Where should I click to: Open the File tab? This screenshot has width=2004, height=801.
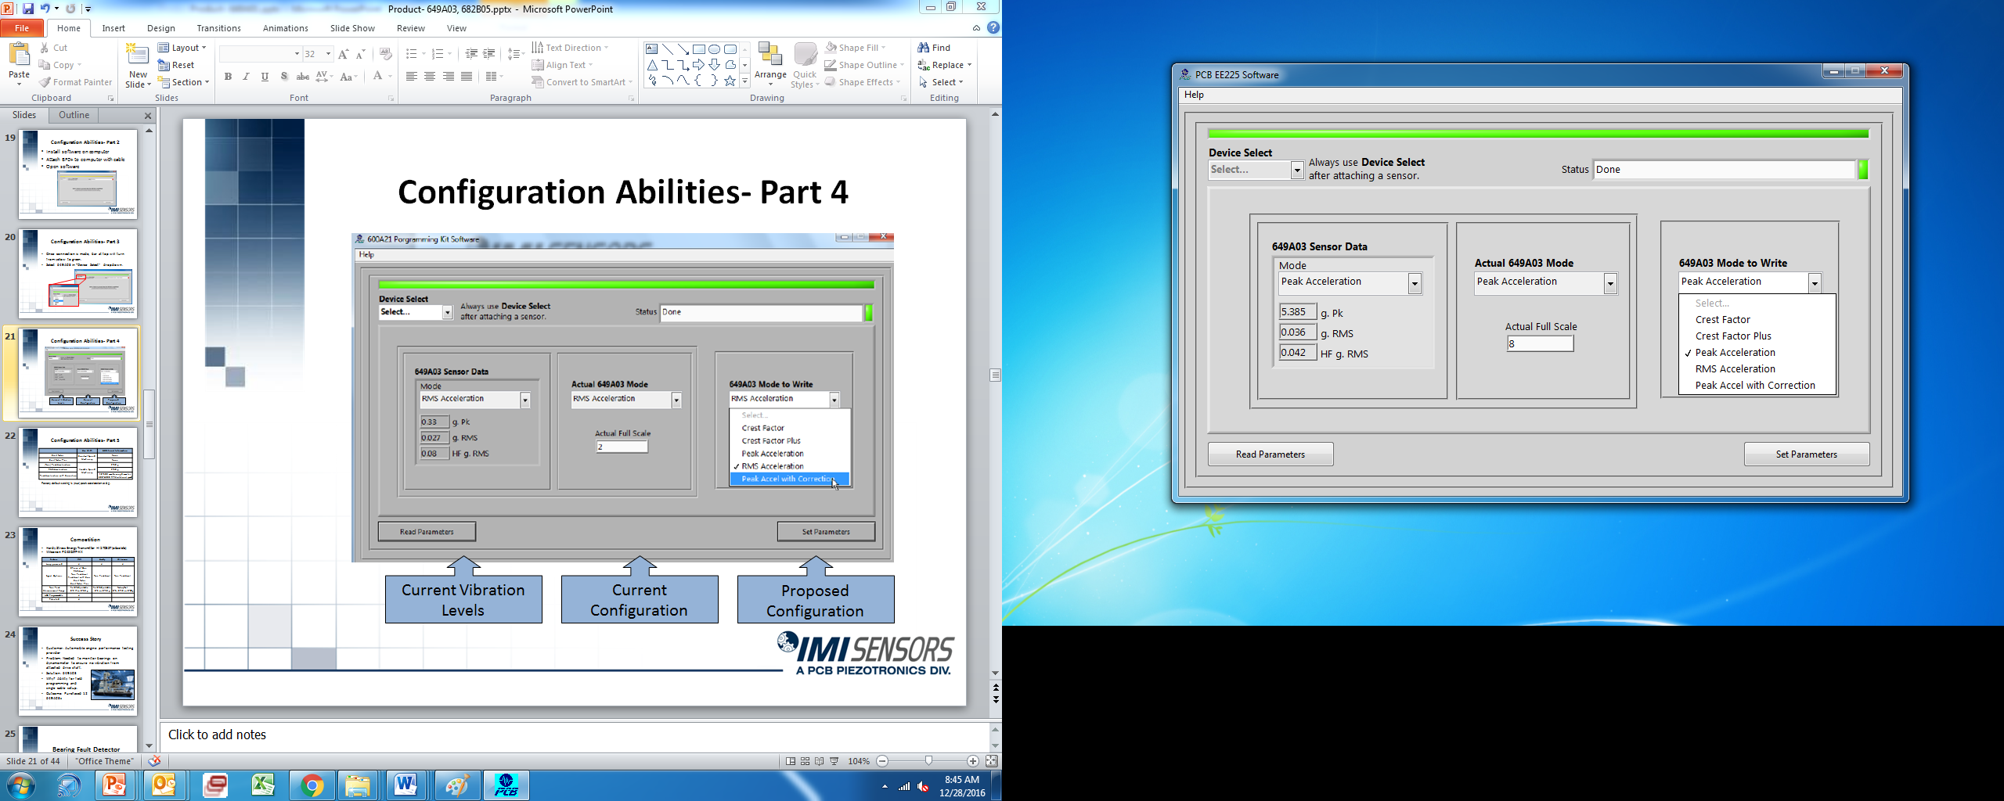22,28
